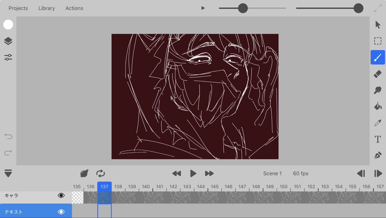This screenshot has height=218, width=386.
Task: Toggle loop playback icon
Action: pyautogui.click(x=100, y=174)
